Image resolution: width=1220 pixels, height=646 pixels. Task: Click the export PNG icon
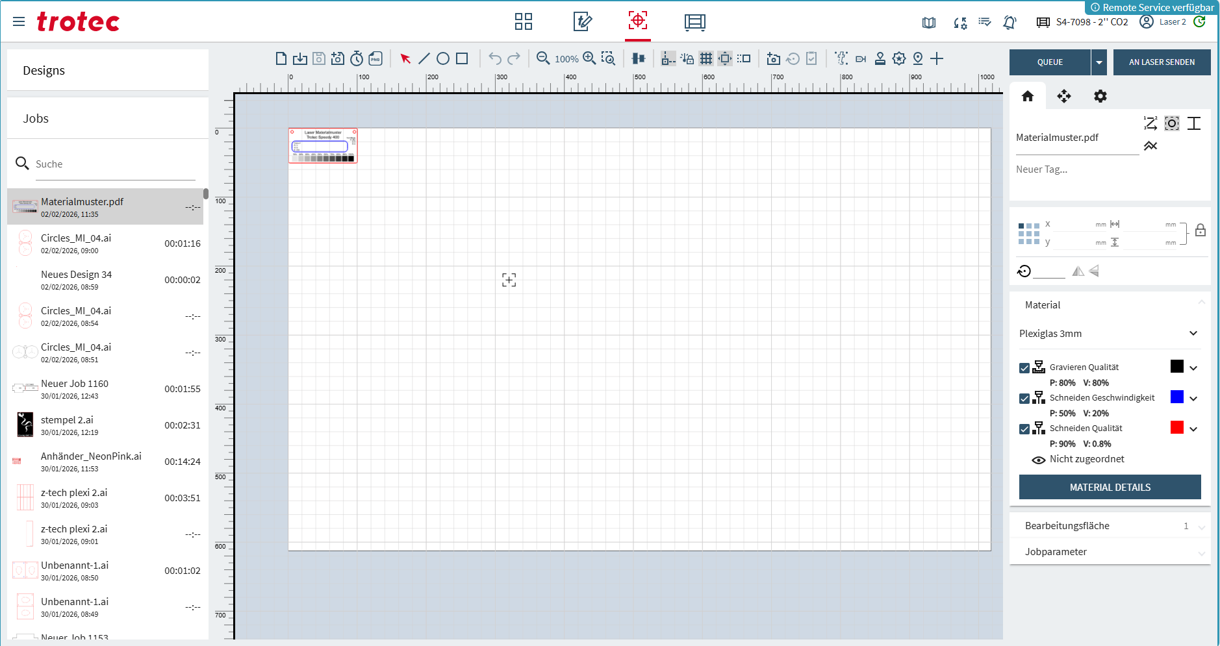[x=375, y=59]
